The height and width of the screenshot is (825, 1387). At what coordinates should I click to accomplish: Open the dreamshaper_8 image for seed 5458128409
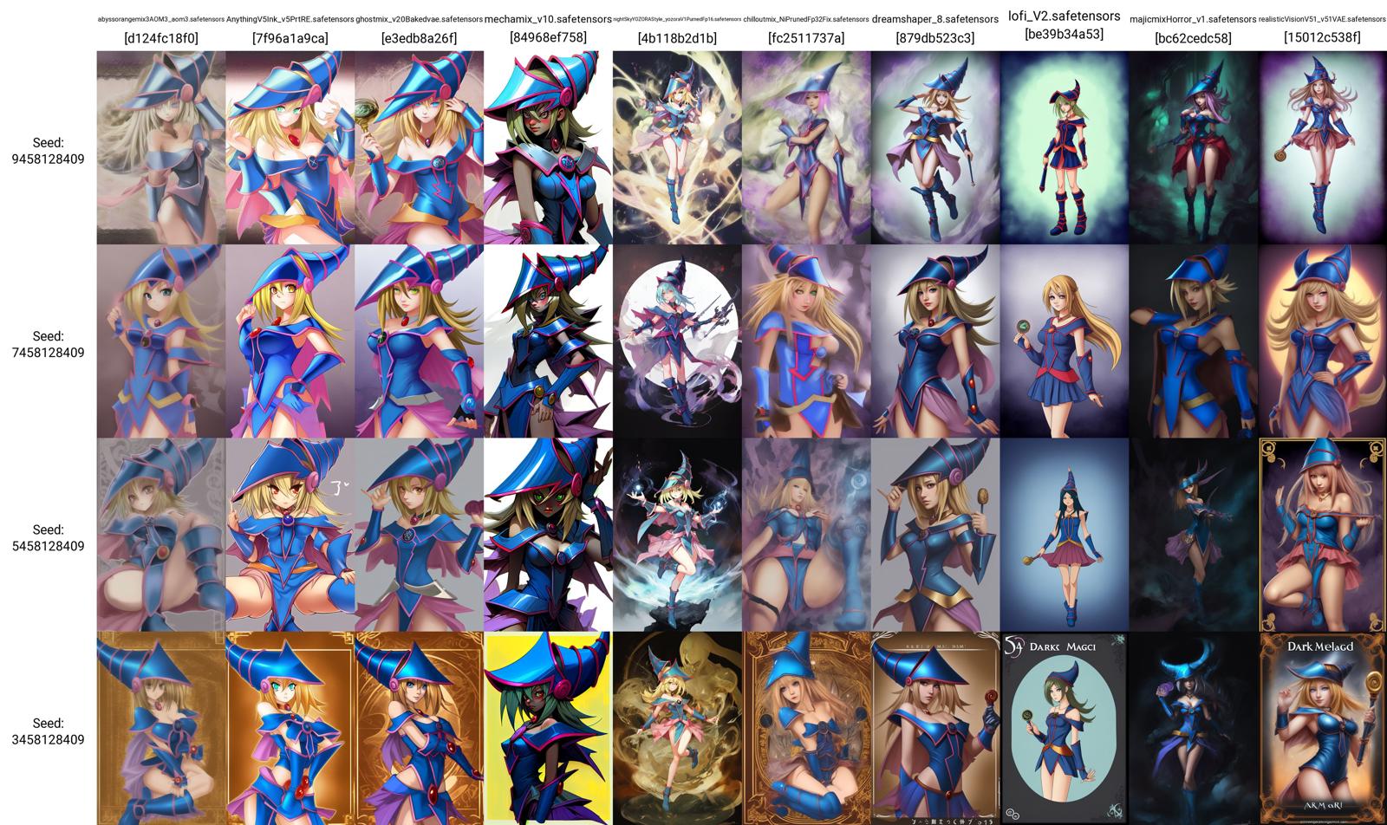[x=934, y=534]
